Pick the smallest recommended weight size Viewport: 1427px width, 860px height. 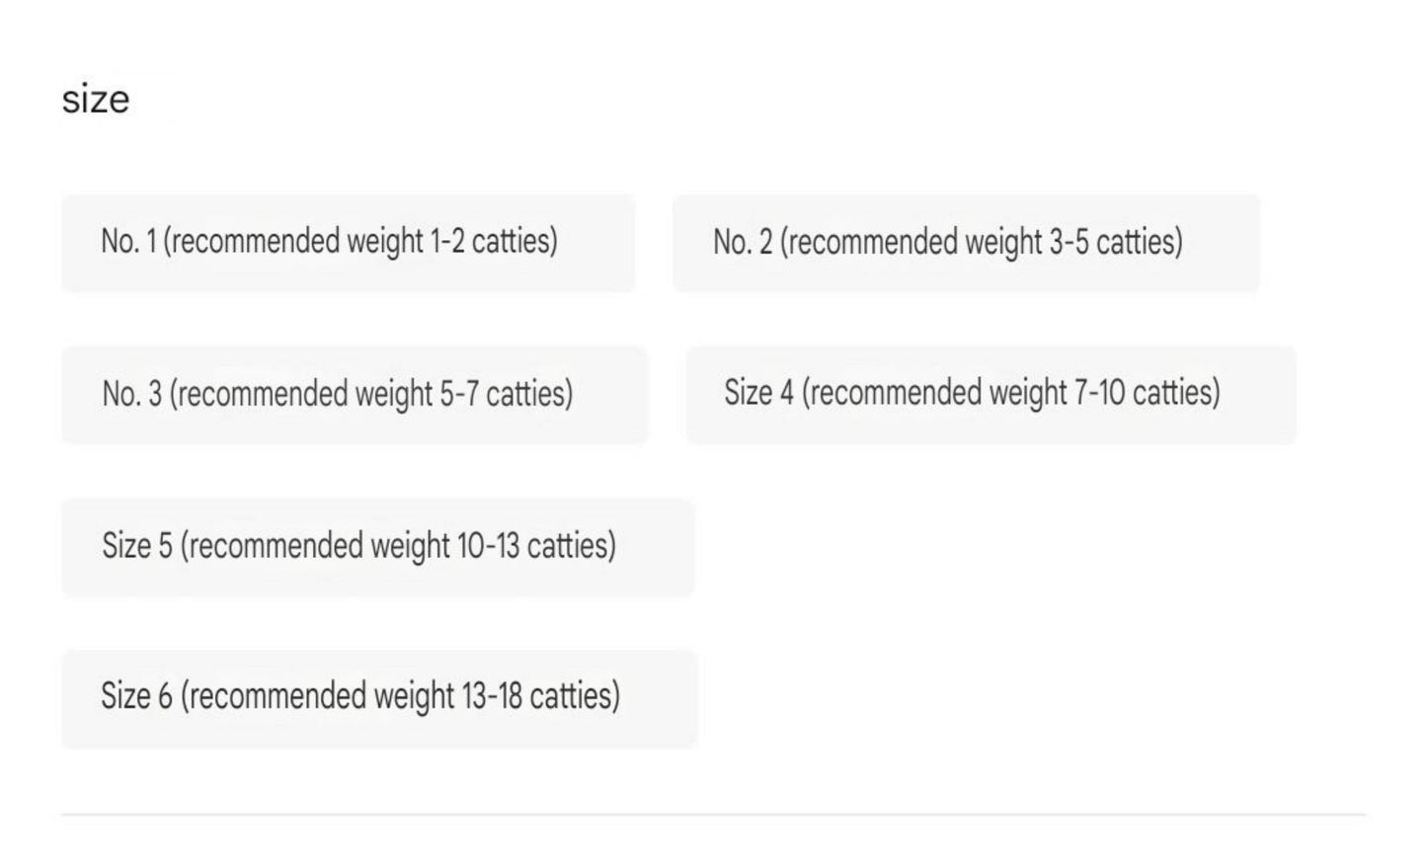coord(348,243)
